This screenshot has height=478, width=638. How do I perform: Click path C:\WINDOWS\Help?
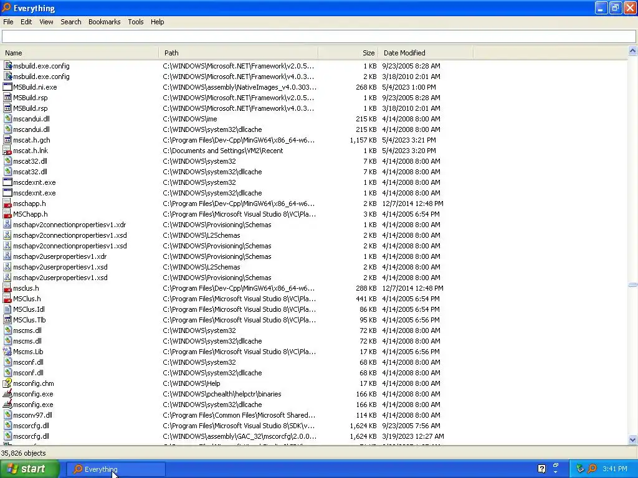[x=191, y=383]
